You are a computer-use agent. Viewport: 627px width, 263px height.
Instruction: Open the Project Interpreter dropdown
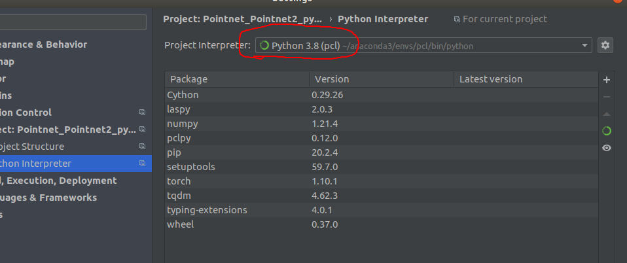[584, 46]
